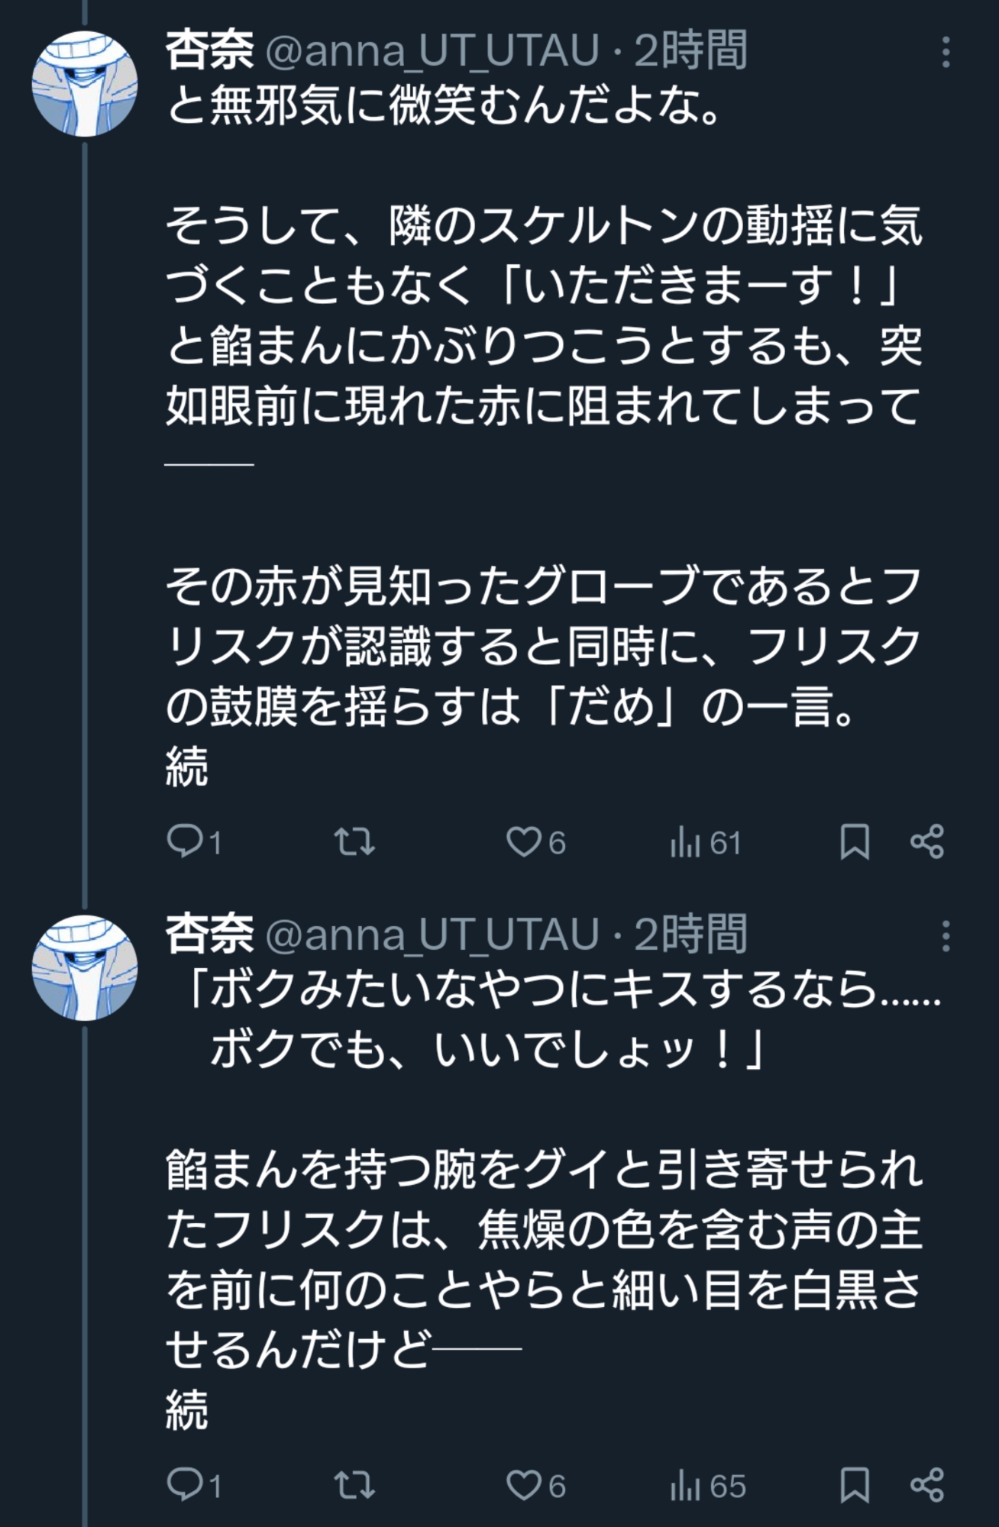Open 杏奈's avatar on first tweet
Image resolution: width=999 pixels, height=1527 pixels.
tap(85, 84)
